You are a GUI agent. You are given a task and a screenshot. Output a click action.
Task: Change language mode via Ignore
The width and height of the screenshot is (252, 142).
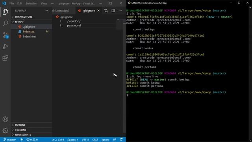click(x=106, y=140)
